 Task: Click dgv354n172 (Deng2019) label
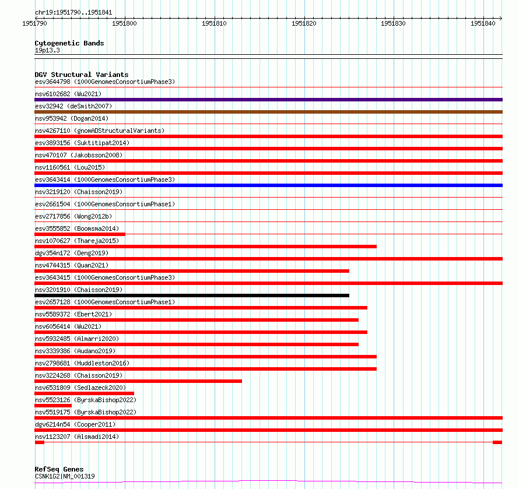click(x=72, y=253)
